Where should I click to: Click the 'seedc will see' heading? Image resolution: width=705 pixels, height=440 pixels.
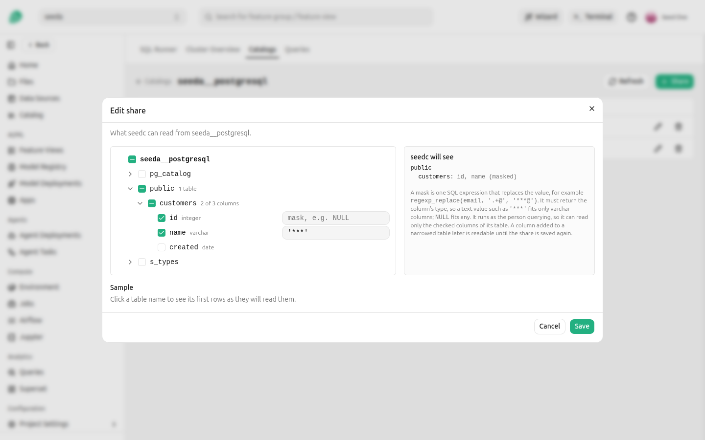click(x=432, y=157)
